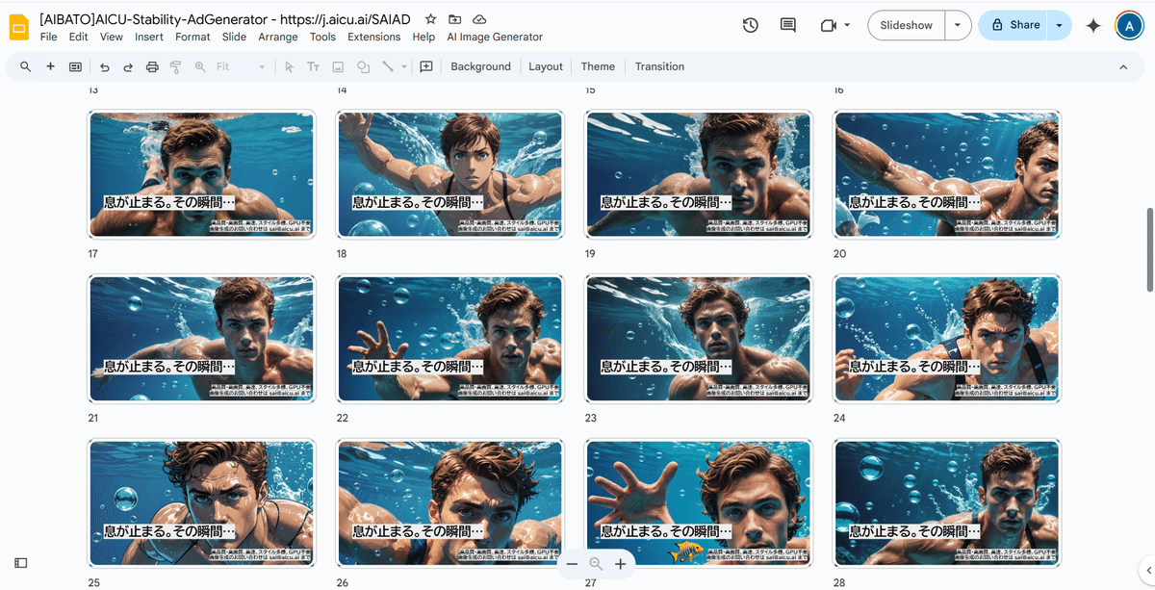Screen dimensions: 1155x590
Task: Open the Arrange menu
Action: coord(278,37)
